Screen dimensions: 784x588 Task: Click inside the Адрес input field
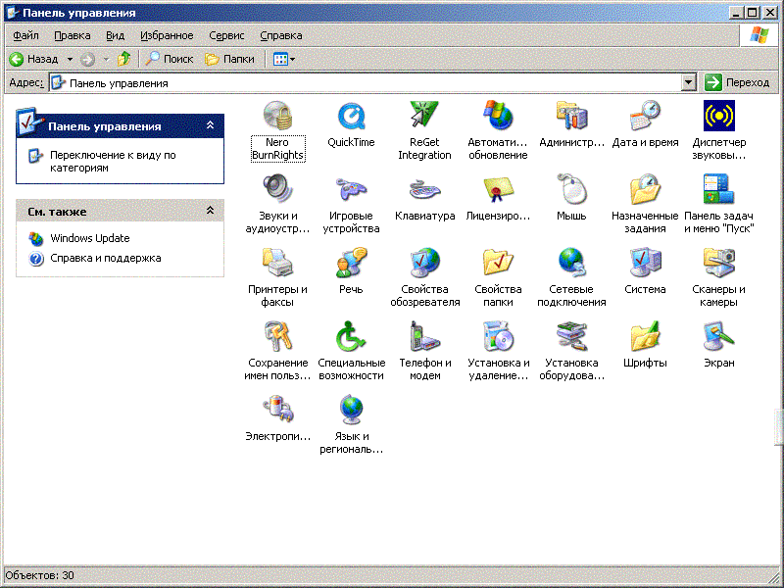372,83
